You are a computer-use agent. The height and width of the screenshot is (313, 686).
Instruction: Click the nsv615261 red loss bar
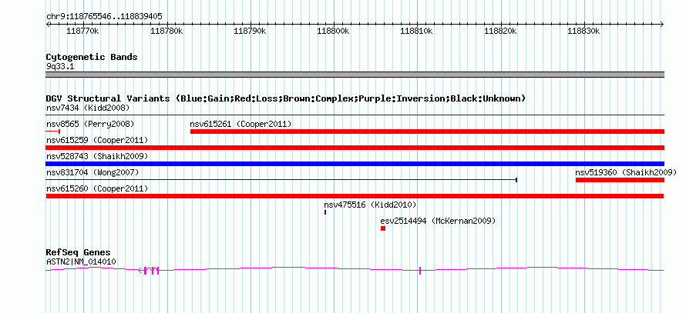428,132
